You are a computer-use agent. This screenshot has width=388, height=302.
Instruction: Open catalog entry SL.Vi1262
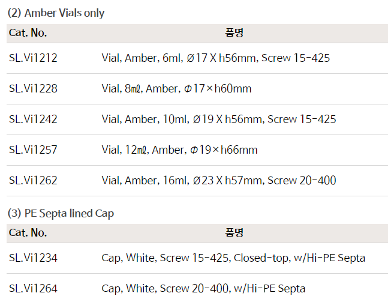pos(33,180)
